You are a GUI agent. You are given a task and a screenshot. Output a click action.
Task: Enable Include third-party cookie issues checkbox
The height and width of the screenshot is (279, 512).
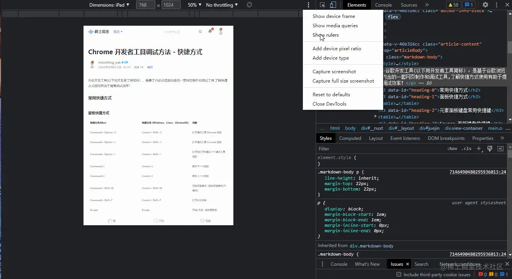coord(399,275)
